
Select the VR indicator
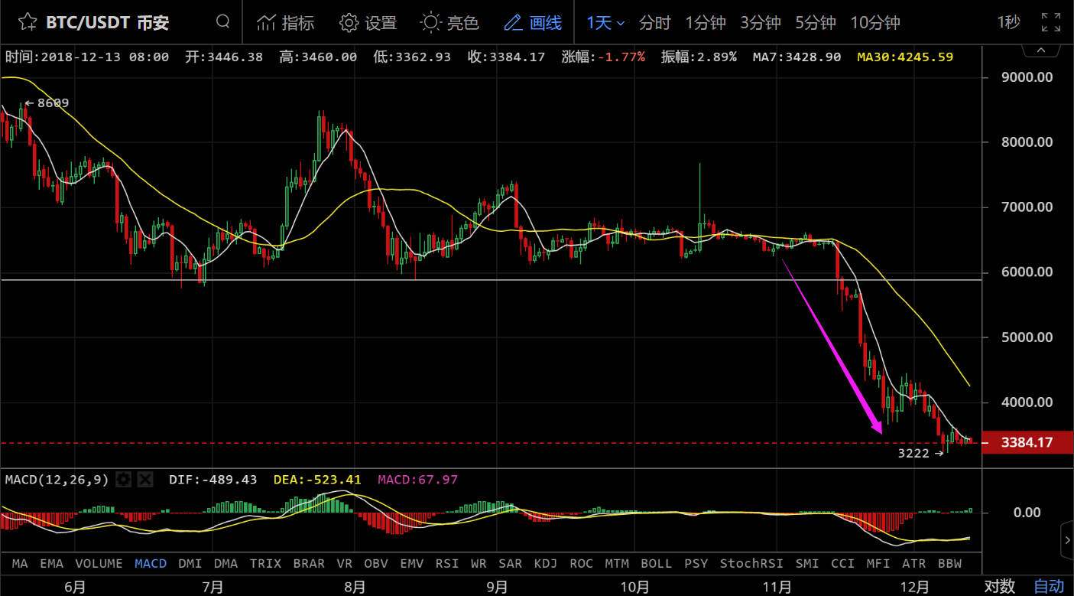[345, 564]
